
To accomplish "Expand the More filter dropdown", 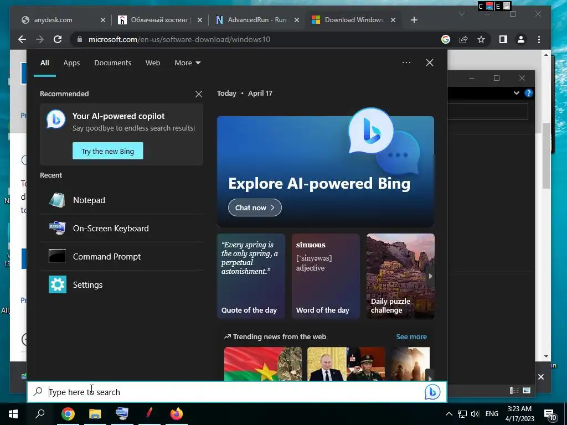I will coord(187,63).
